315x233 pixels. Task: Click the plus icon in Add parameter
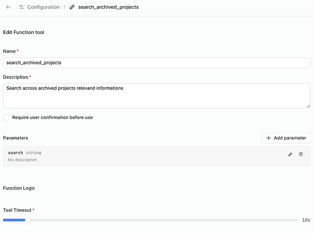coord(268,138)
